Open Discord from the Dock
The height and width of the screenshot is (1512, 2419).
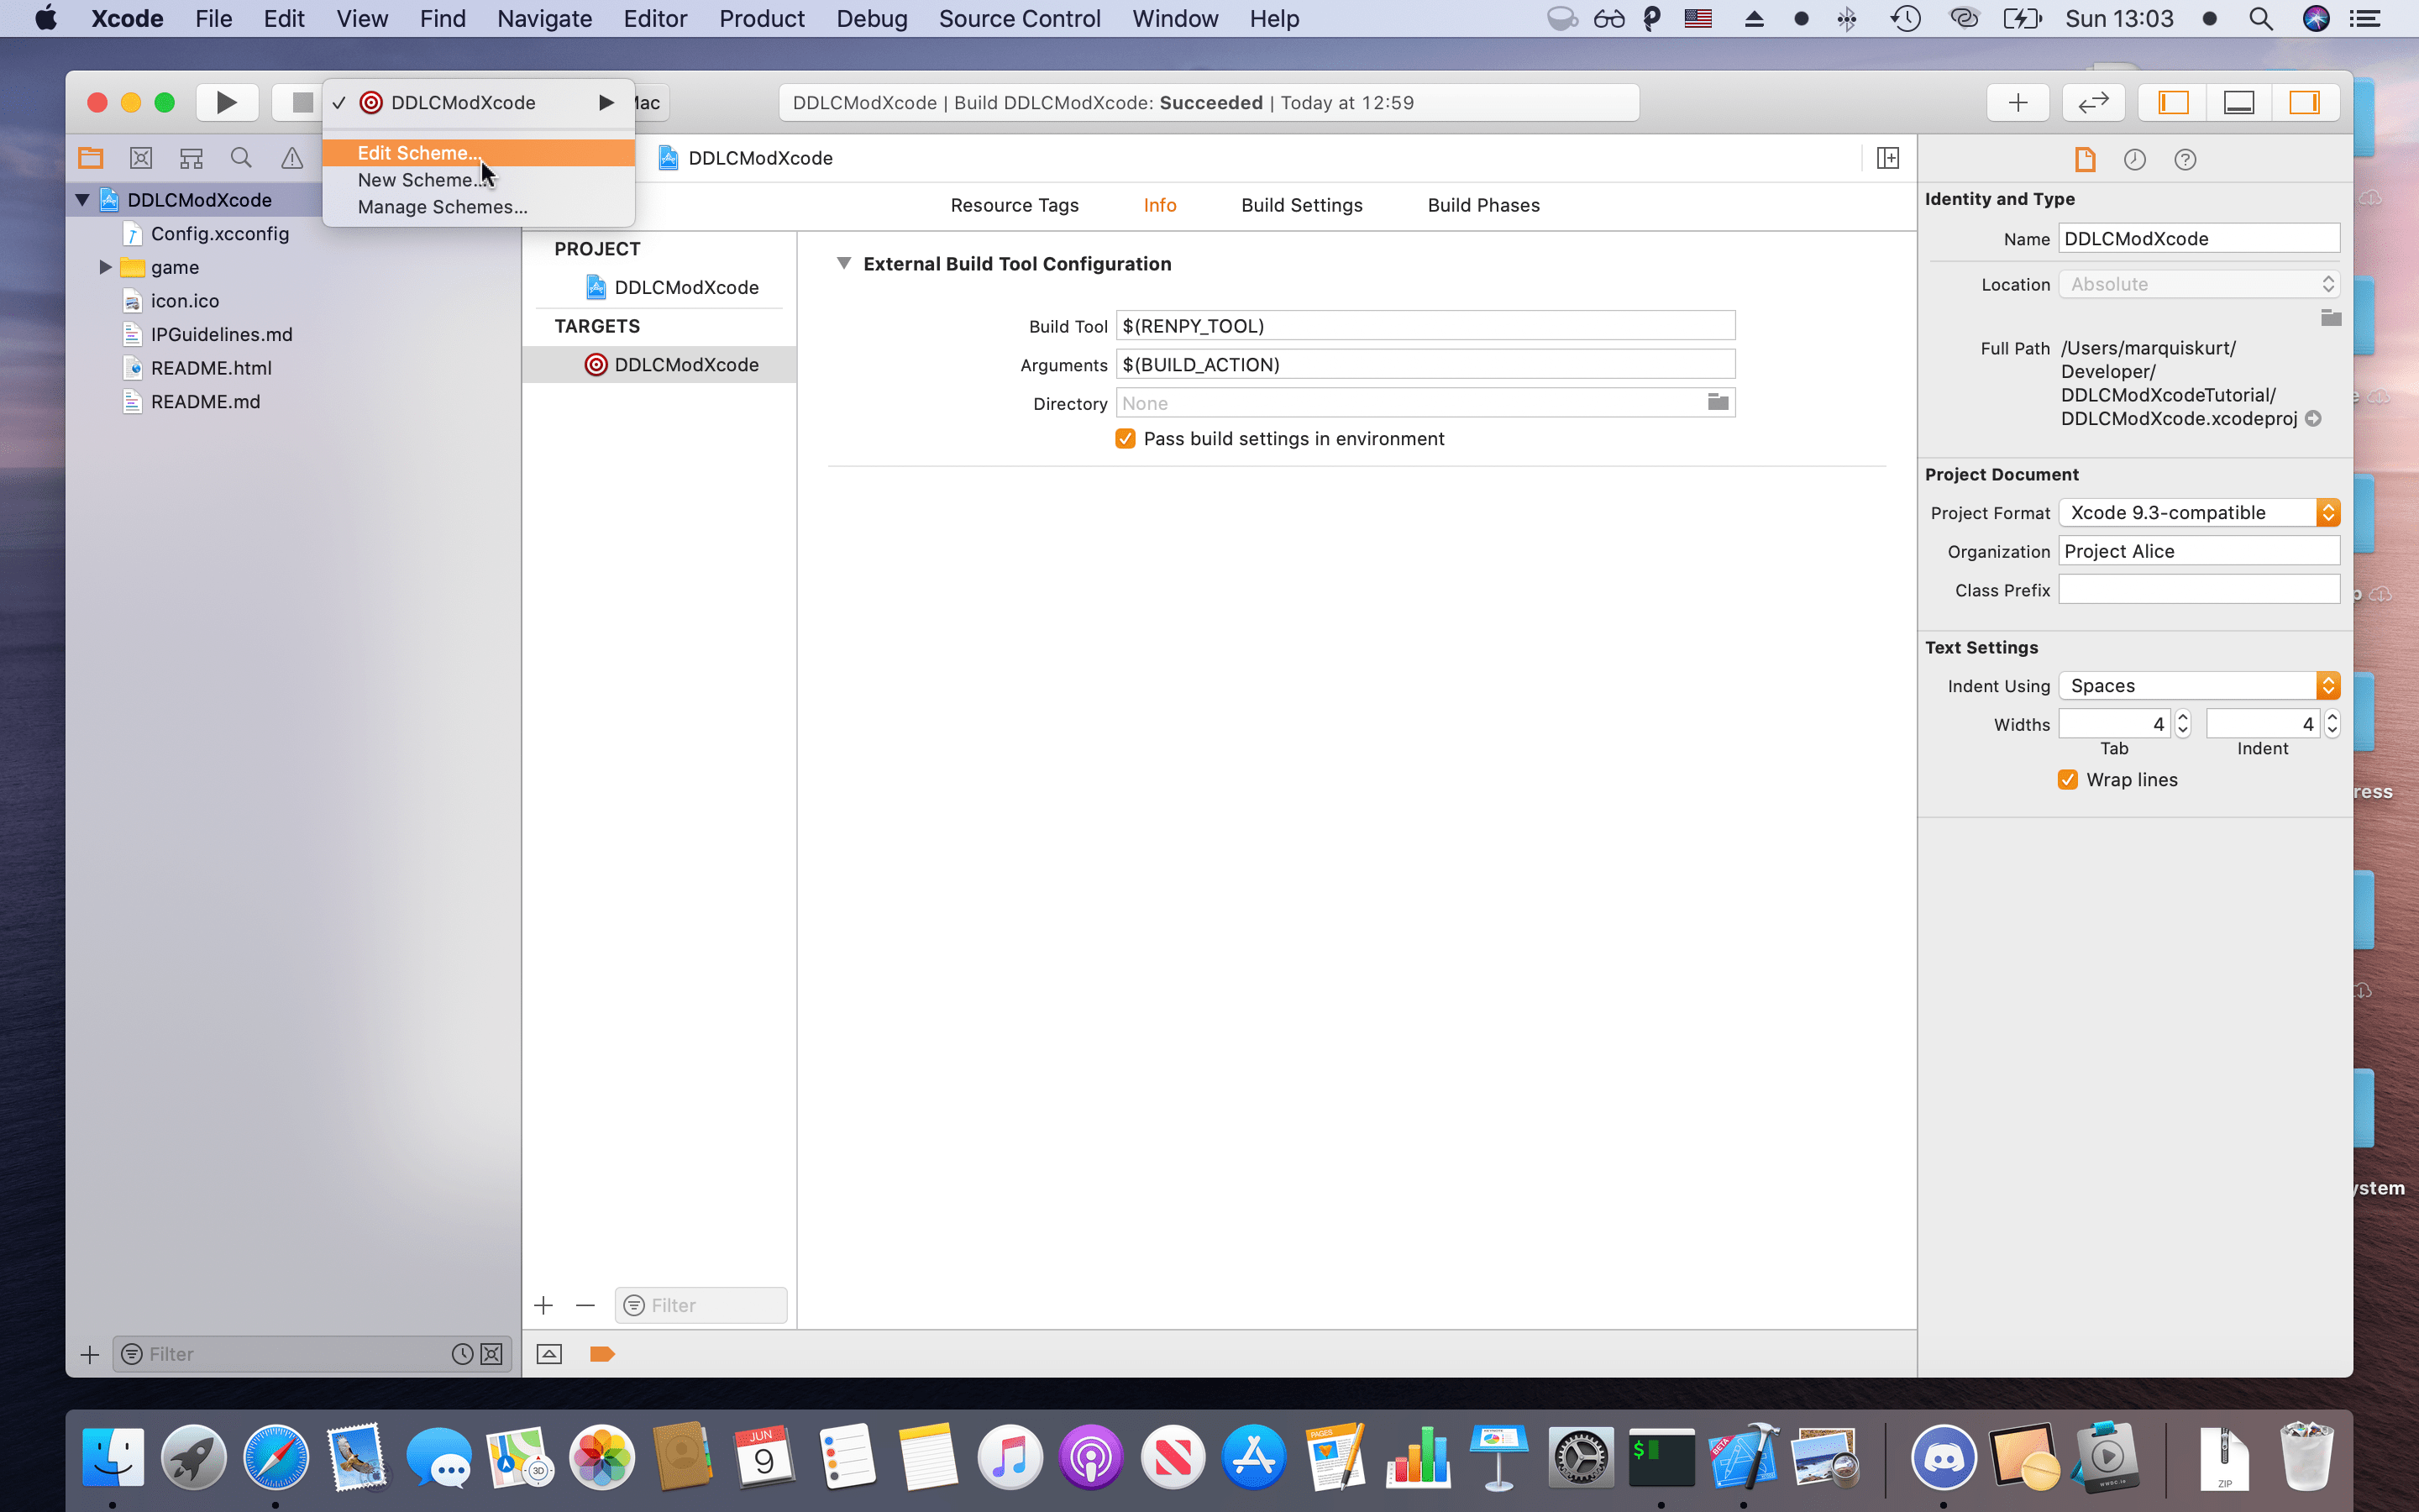tap(1944, 1457)
